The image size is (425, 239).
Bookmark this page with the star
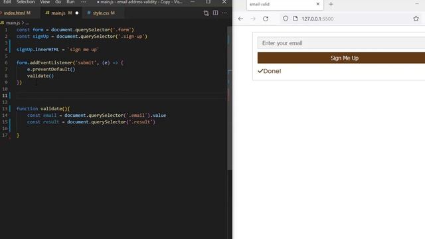(x=416, y=19)
